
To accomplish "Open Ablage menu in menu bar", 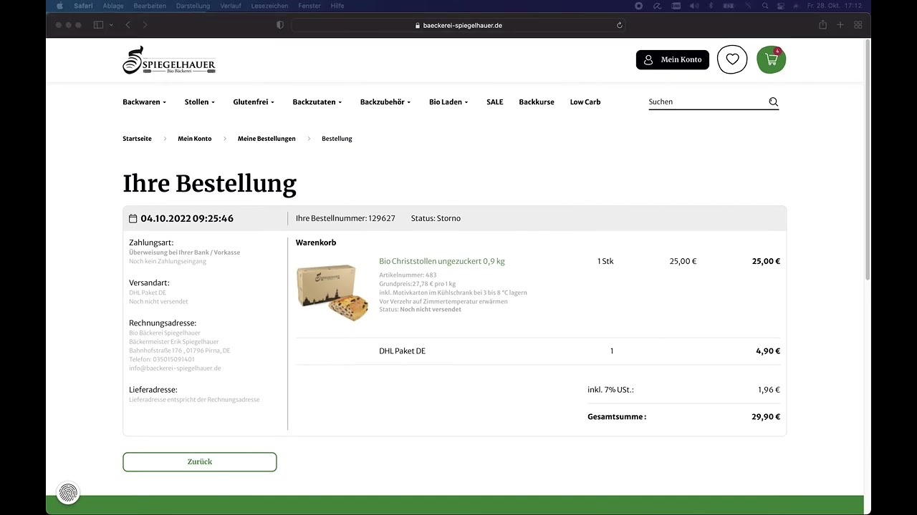I will pyautogui.click(x=113, y=6).
